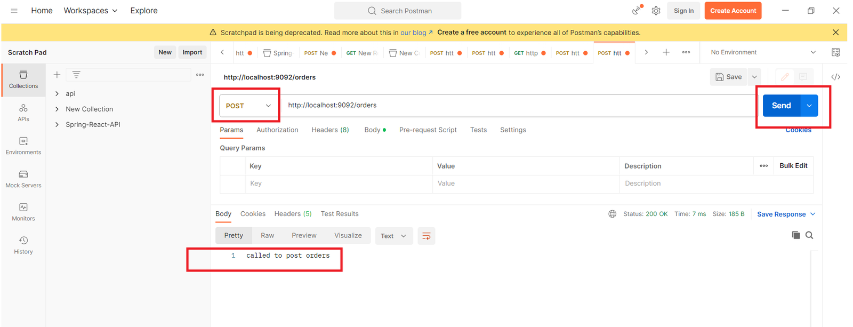Open the Send button dropdown arrow
853x327 pixels.
[x=809, y=106]
